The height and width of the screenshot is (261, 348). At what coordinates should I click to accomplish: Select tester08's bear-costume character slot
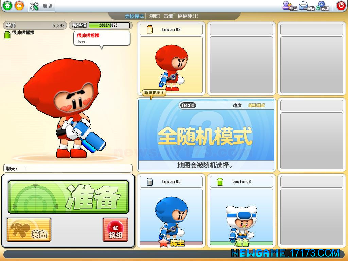[241, 217]
